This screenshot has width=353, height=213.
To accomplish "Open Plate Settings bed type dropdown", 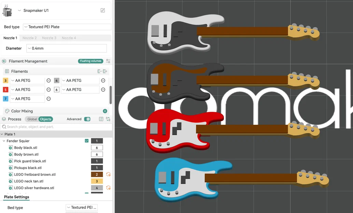I will (x=82, y=208).
